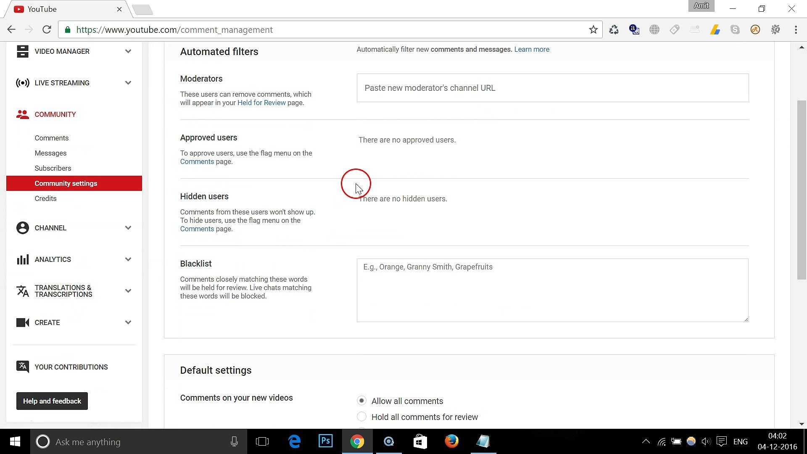
Task: Choose Hold all comments for review
Action: (361, 416)
